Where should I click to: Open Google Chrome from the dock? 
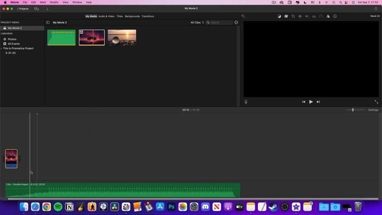[x=47, y=207]
